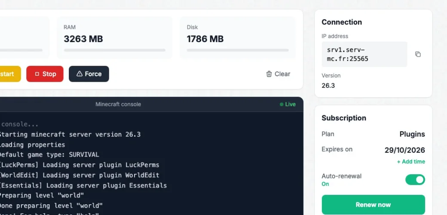Click the WorldEdit loading console line
447x215 pixels.
79,175
